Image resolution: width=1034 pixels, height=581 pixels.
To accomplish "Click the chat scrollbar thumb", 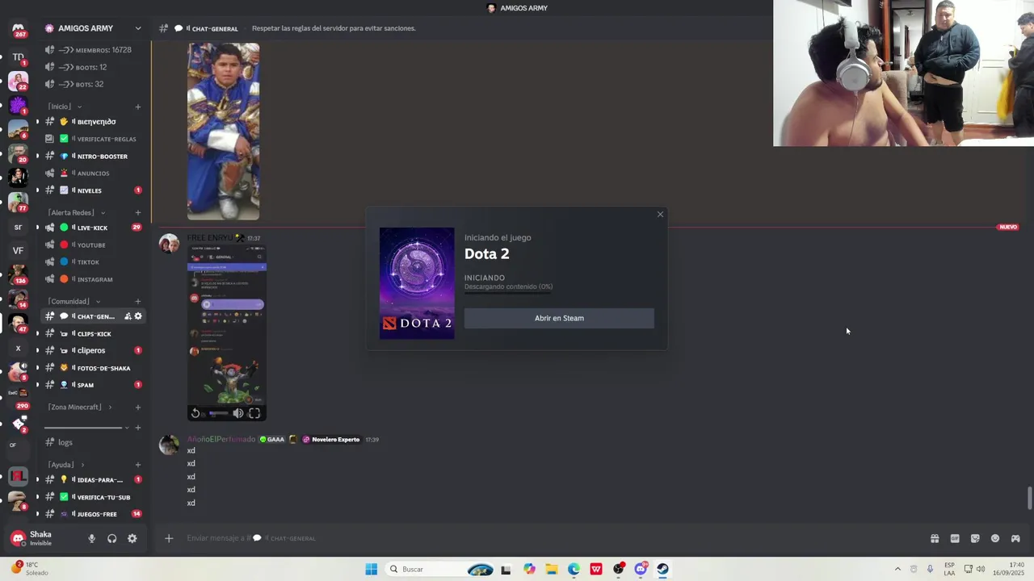I will (1029, 499).
